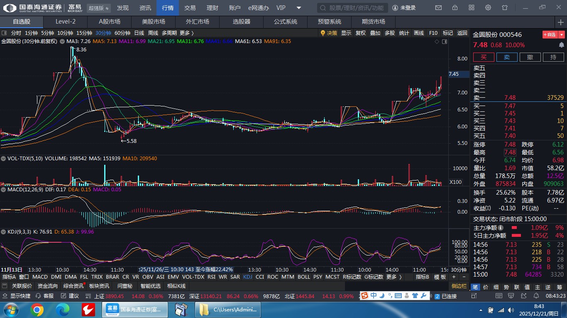The width and height of the screenshot is (567, 318).
Task: Click the lock screen icon
Action: coord(455,8)
